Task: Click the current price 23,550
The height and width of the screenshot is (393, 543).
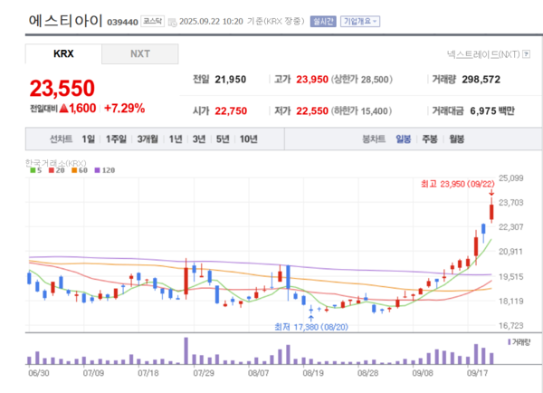Action: [62, 88]
